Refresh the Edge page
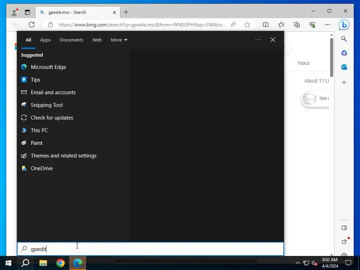The height and width of the screenshot is (270, 360). (x=32, y=25)
